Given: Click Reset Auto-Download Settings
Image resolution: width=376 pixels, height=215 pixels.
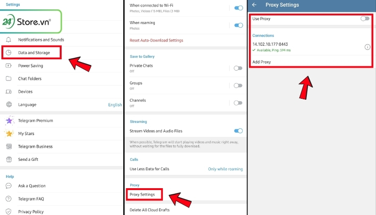Looking at the screenshot, I should [x=156, y=40].
